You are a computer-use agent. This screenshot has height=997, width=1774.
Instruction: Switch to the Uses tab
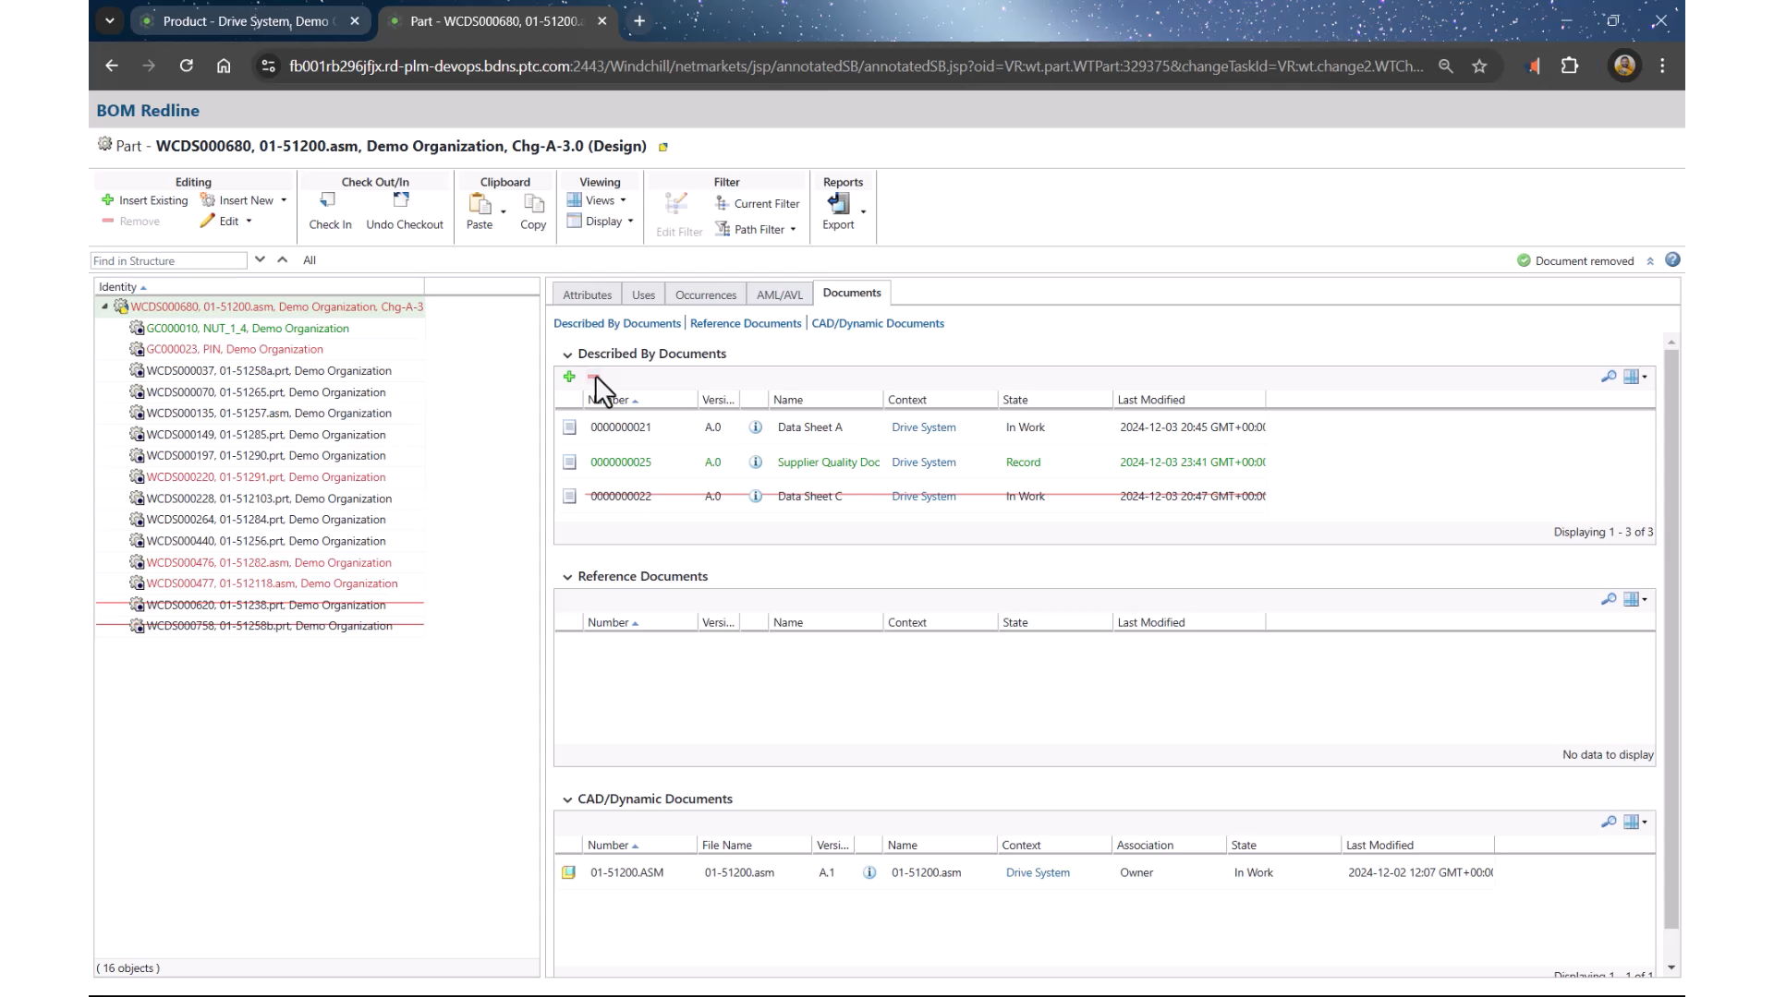pyautogui.click(x=643, y=295)
